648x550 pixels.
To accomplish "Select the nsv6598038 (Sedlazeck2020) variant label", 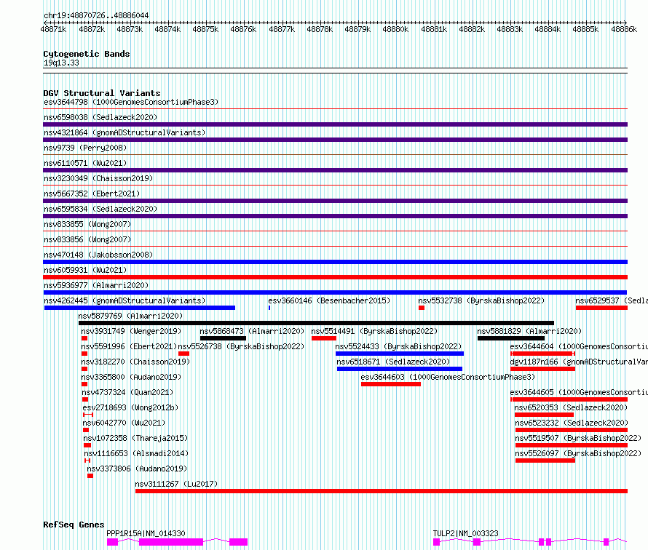I will [100, 117].
